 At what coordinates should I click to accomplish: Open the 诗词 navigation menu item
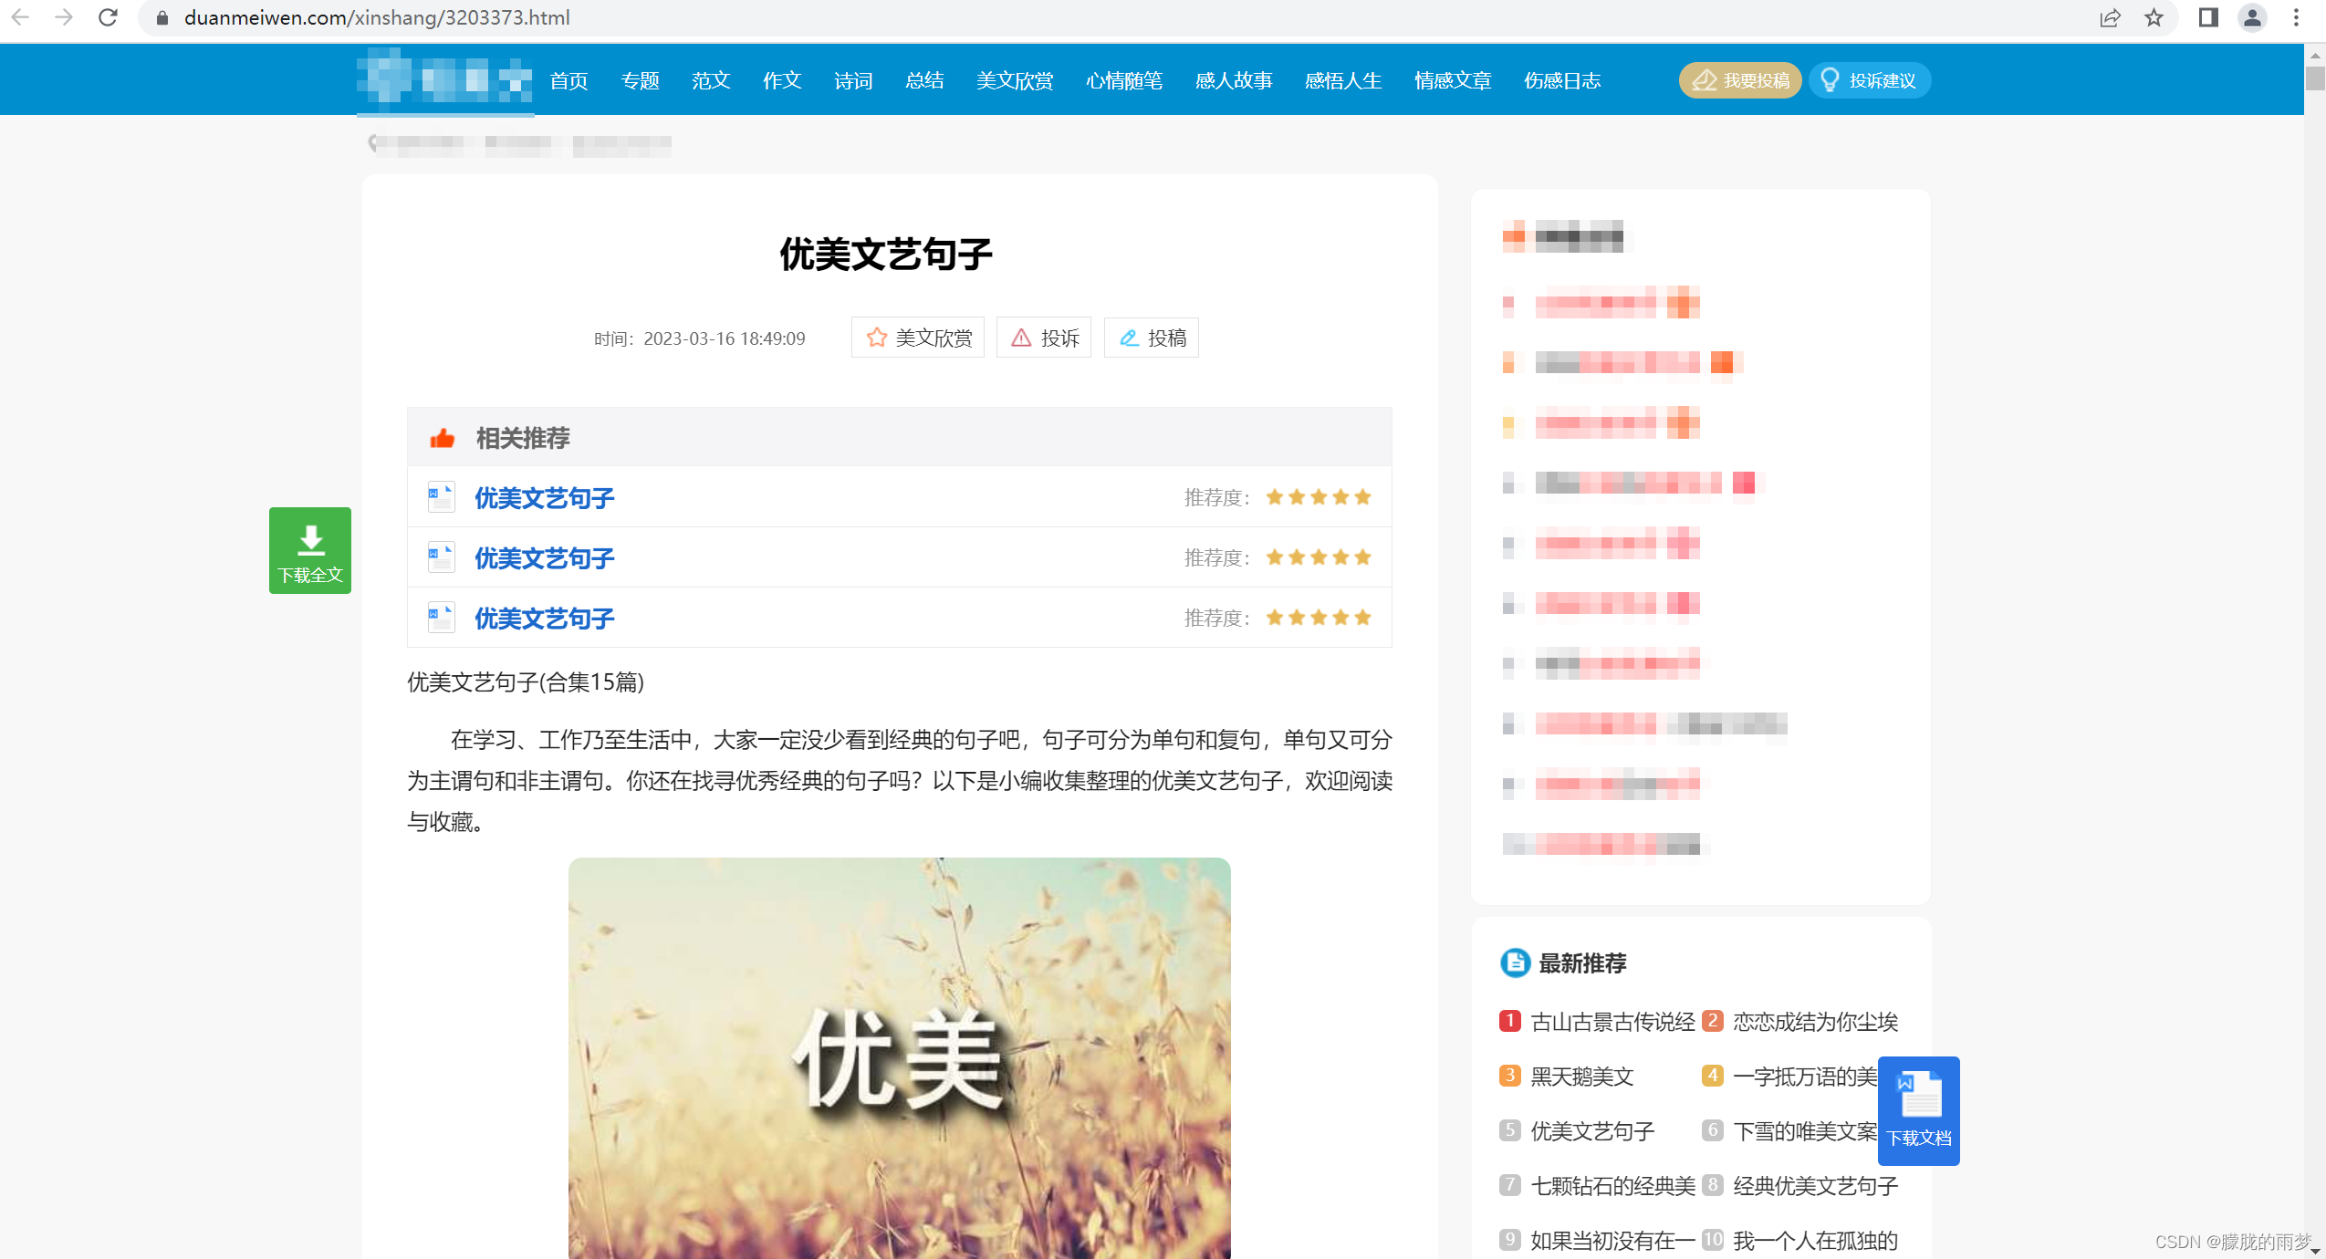coord(853,80)
